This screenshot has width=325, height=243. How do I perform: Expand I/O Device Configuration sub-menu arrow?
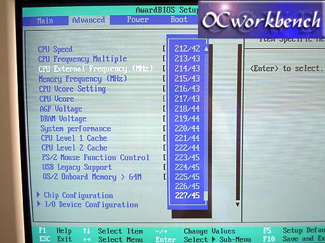pos(39,204)
